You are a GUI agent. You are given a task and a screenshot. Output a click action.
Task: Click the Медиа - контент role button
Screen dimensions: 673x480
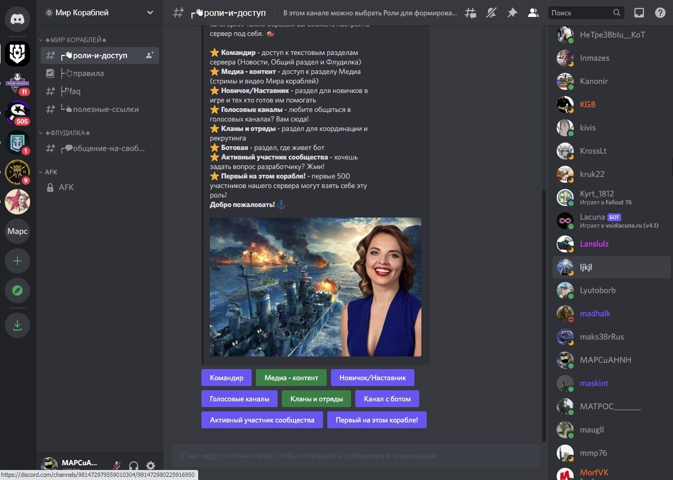(291, 378)
